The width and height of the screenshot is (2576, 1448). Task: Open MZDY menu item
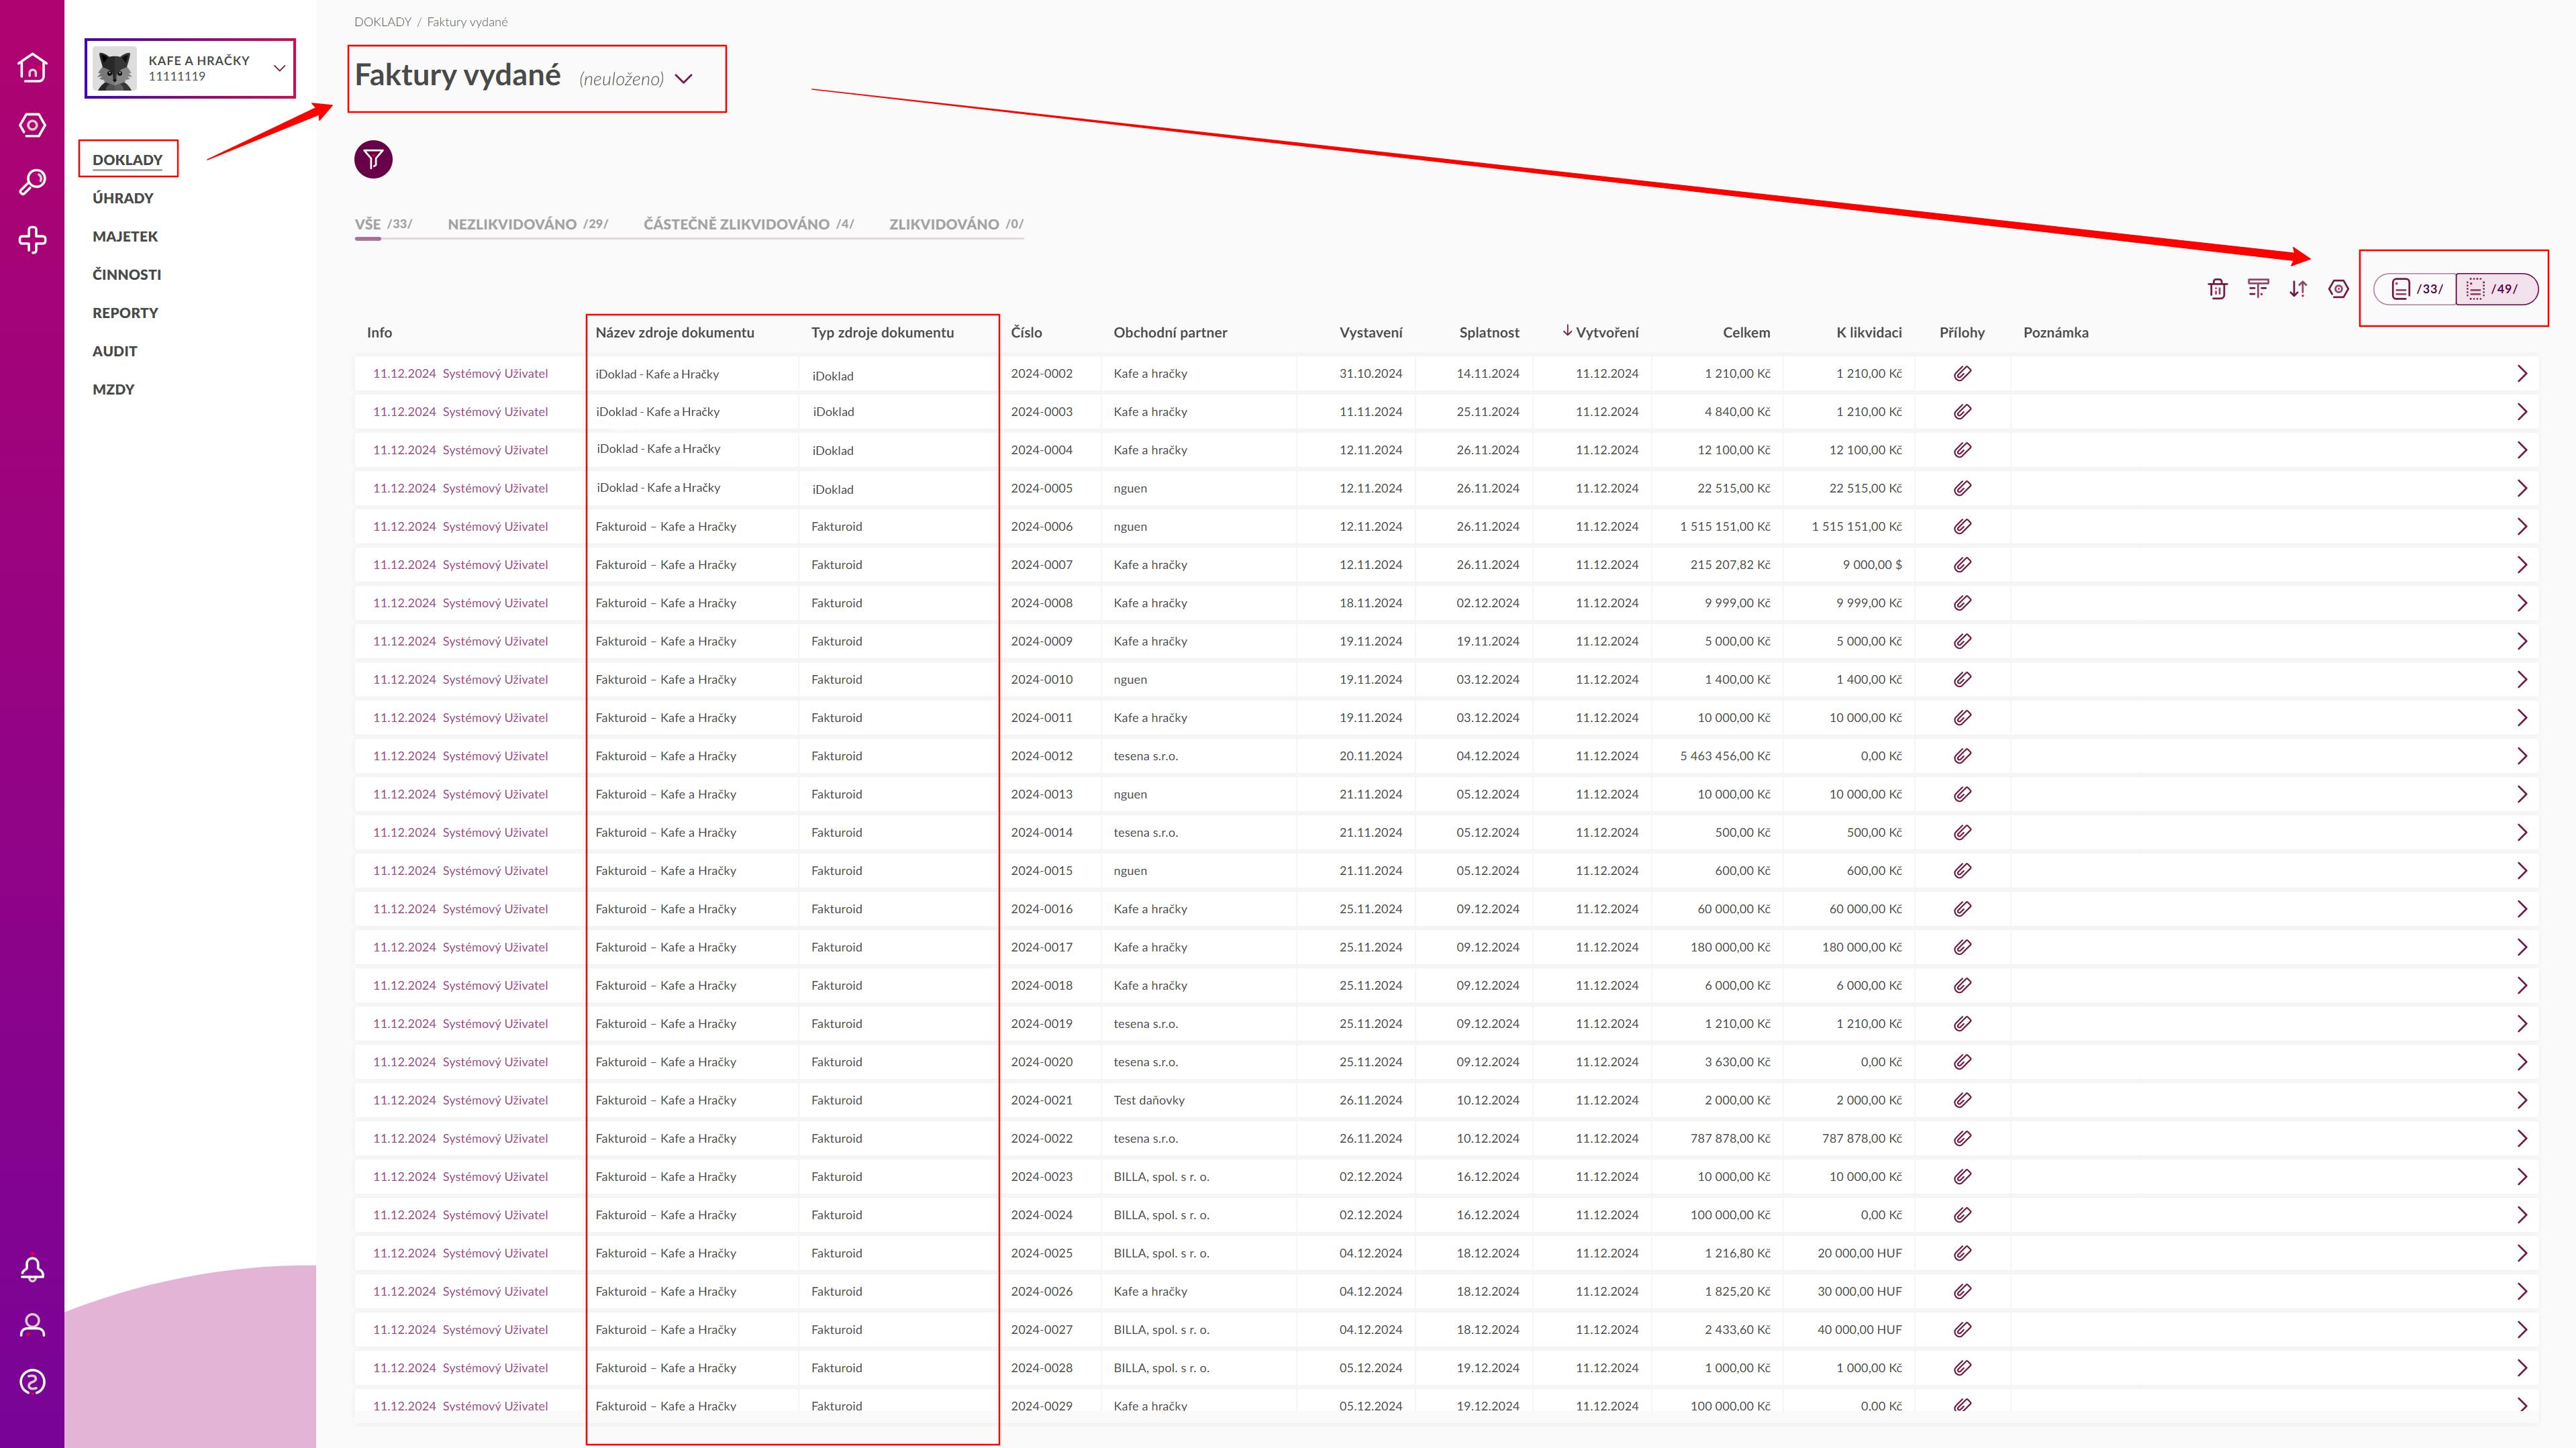point(113,389)
